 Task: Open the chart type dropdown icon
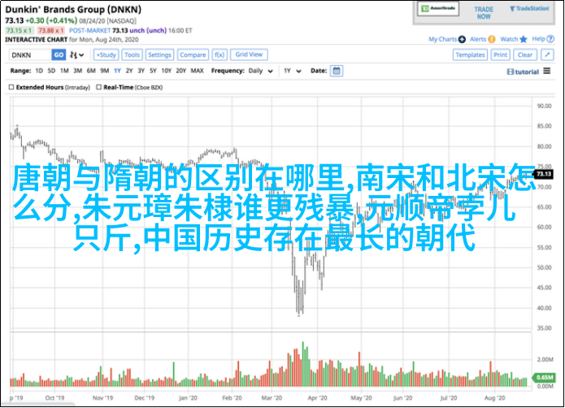coord(76,55)
